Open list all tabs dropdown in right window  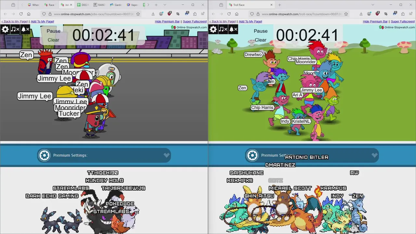click(x=373, y=5)
